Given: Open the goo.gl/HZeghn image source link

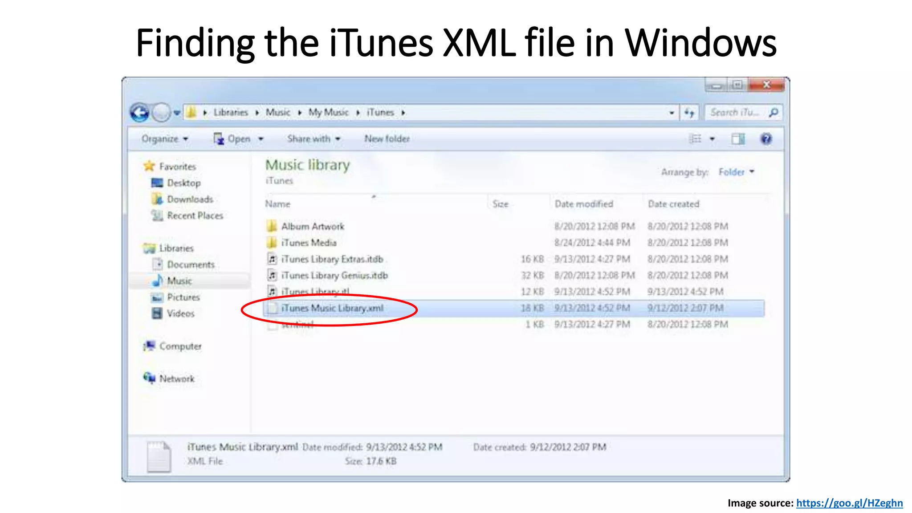Looking at the screenshot, I should click(849, 503).
